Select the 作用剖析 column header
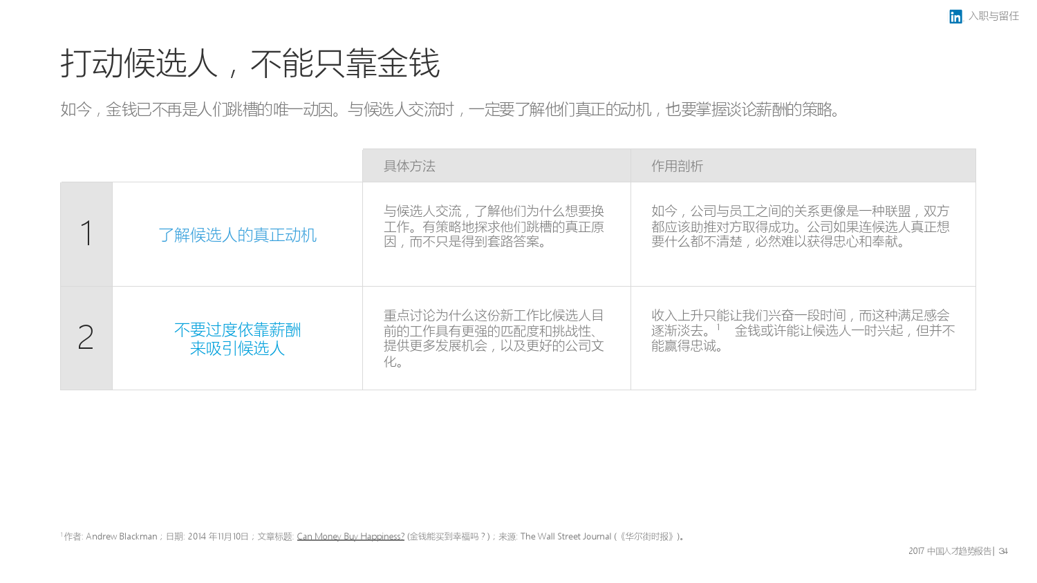This screenshot has width=1037, height=583. (677, 166)
